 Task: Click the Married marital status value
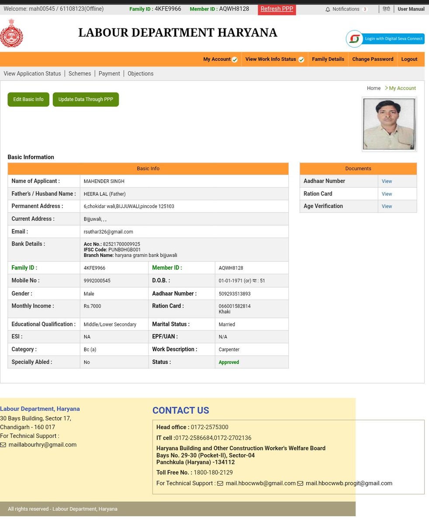(227, 325)
